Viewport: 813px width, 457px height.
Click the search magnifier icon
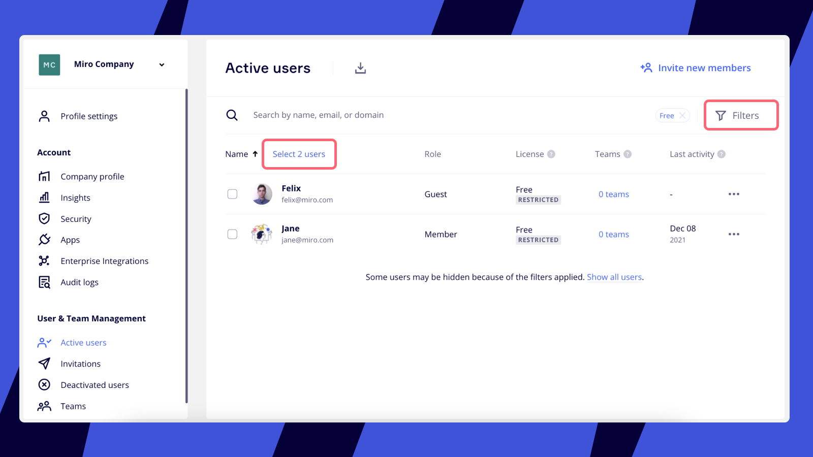(232, 115)
